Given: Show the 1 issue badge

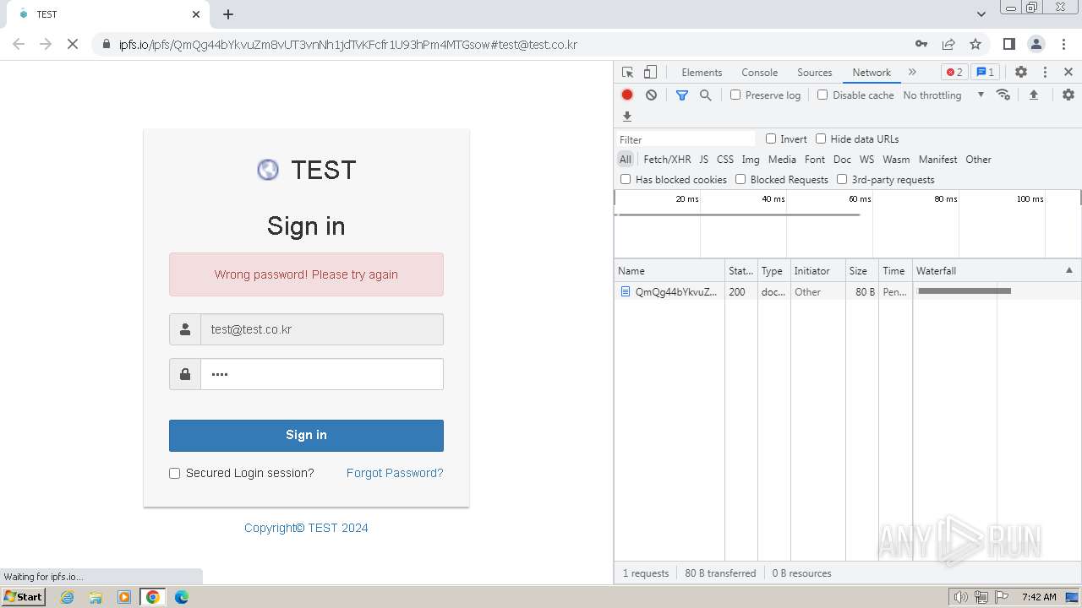Looking at the screenshot, I should click(x=985, y=73).
